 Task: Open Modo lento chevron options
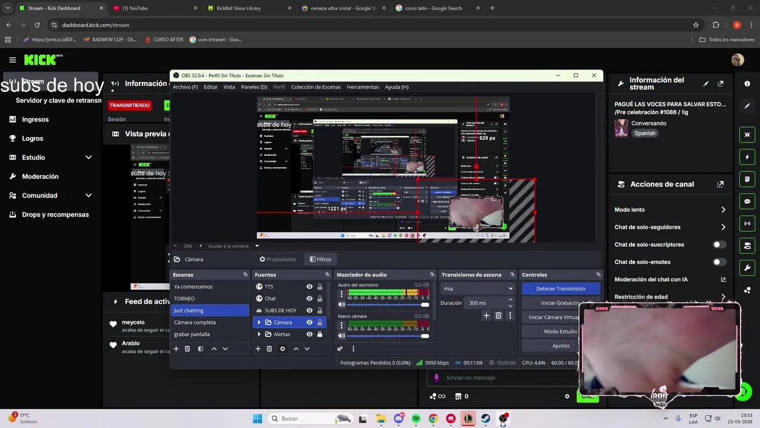tap(723, 210)
